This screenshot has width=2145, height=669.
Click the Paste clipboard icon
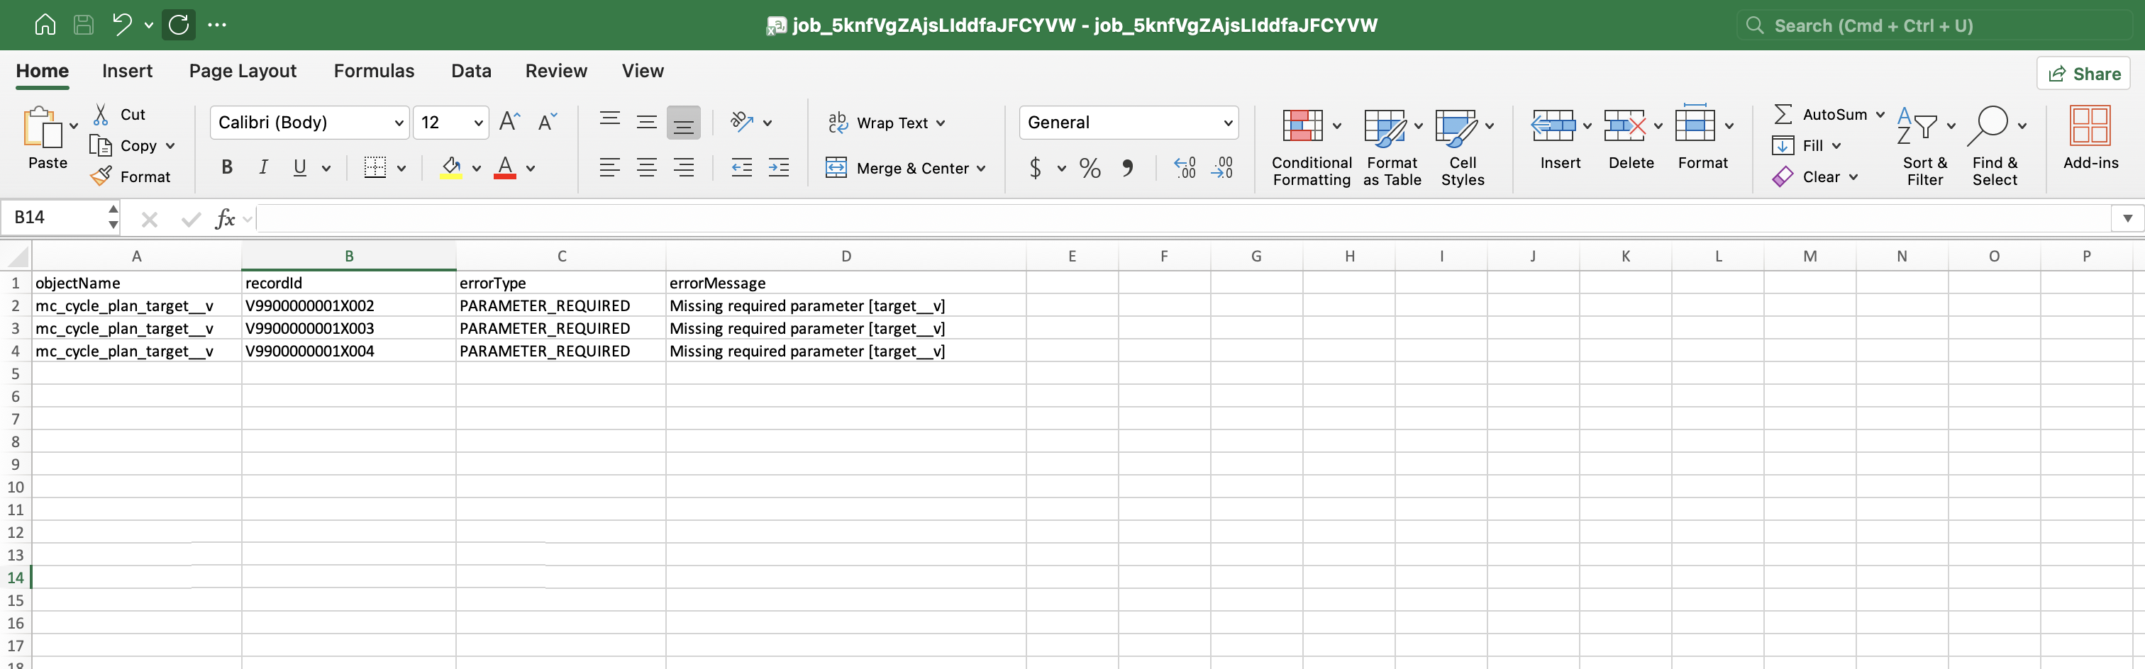[42, 128]
